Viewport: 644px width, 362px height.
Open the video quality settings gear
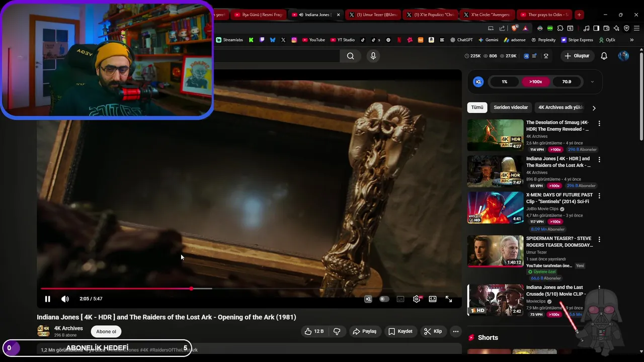click(x=417, y=299)
